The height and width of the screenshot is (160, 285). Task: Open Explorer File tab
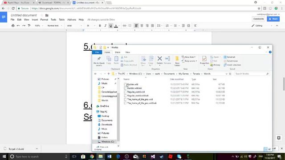coord(97,52)
